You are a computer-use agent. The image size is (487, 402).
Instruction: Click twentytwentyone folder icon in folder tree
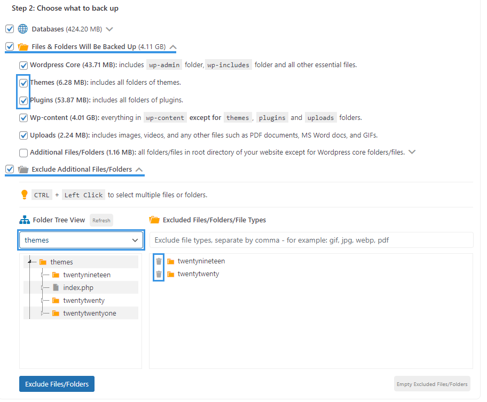pyautogui.click(x=56, y=313)
